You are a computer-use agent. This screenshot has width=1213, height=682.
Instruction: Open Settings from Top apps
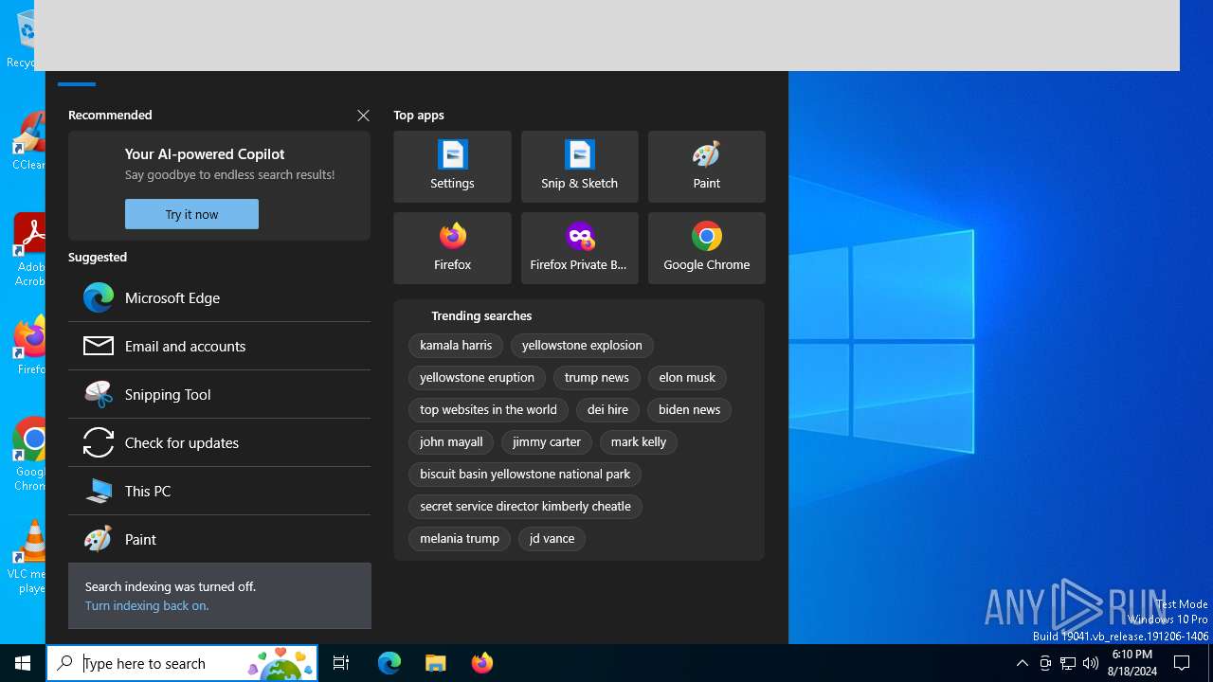coord(452,167)
